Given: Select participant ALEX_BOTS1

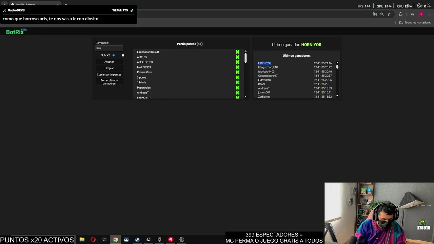Looking at the screenshot, I should coord(145,62).
